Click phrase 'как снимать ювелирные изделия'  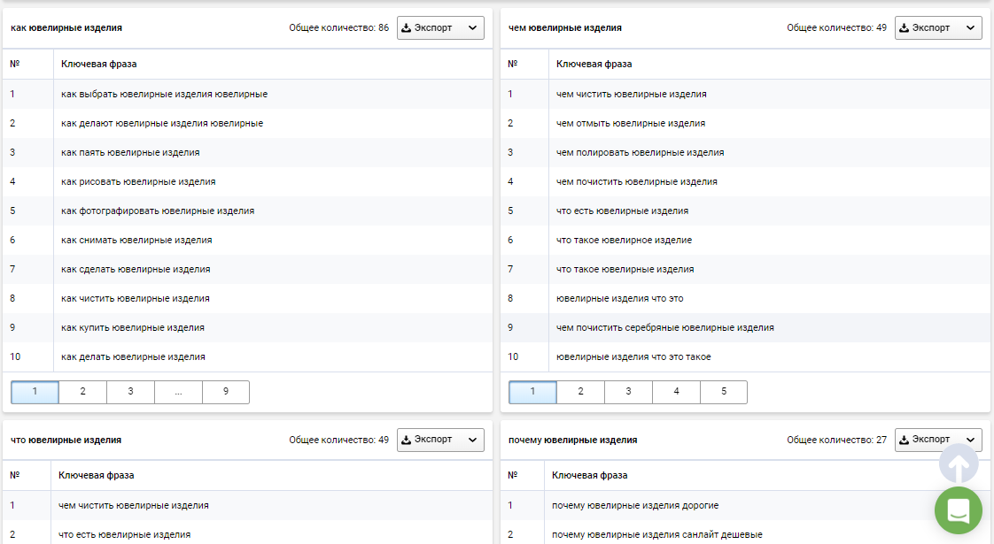(x=136, y=240)
